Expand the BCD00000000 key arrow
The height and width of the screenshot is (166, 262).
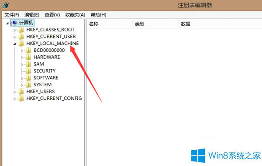tap(22, 51)
